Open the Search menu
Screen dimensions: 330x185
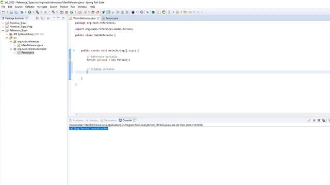tap(54, 7)
